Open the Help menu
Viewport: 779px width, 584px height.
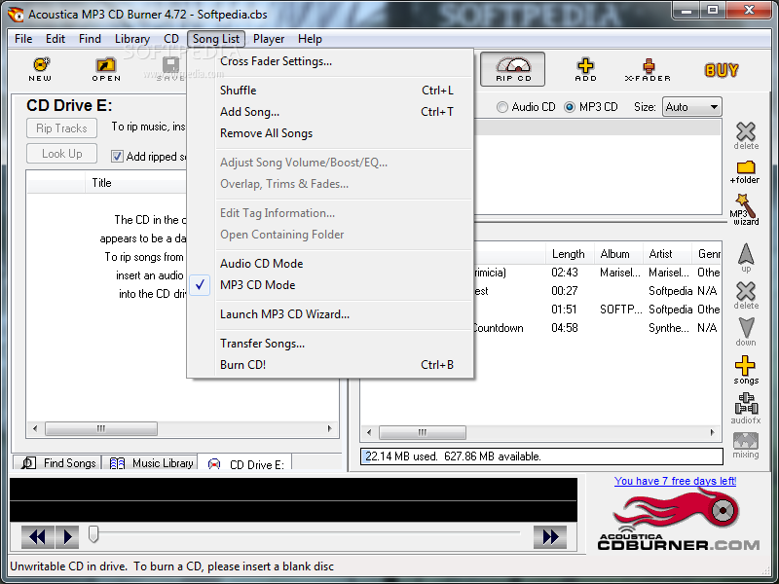click(310, 39)
